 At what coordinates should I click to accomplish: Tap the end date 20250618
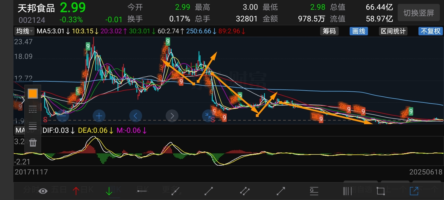[426, 172]
